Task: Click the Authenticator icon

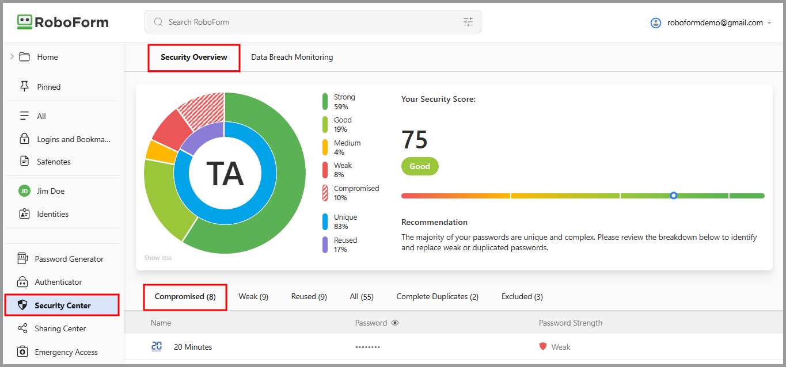Action: click(x=22, y=282)
